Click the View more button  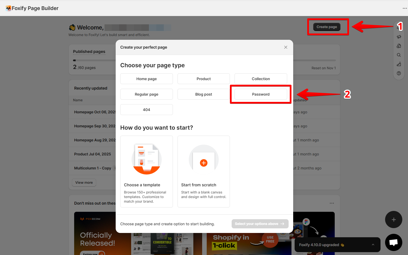pos(84,183)
